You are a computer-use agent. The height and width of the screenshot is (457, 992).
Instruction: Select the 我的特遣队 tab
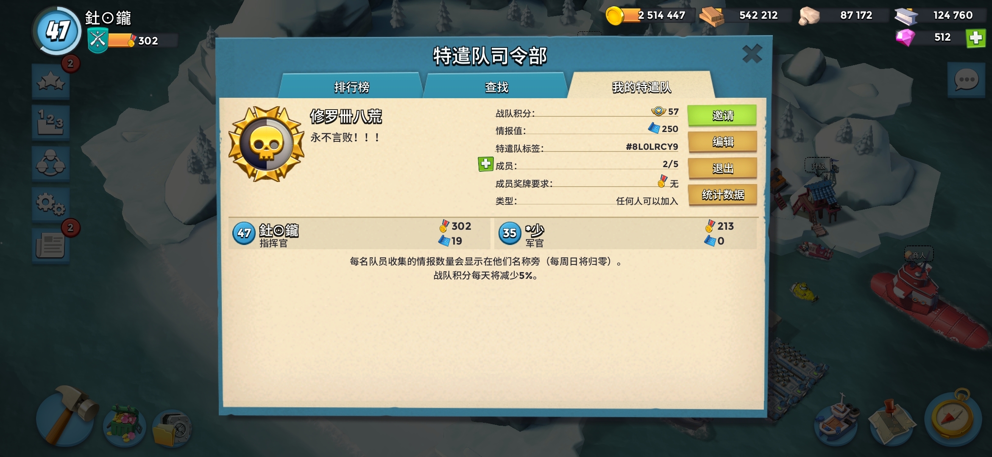tap(641, 87)
